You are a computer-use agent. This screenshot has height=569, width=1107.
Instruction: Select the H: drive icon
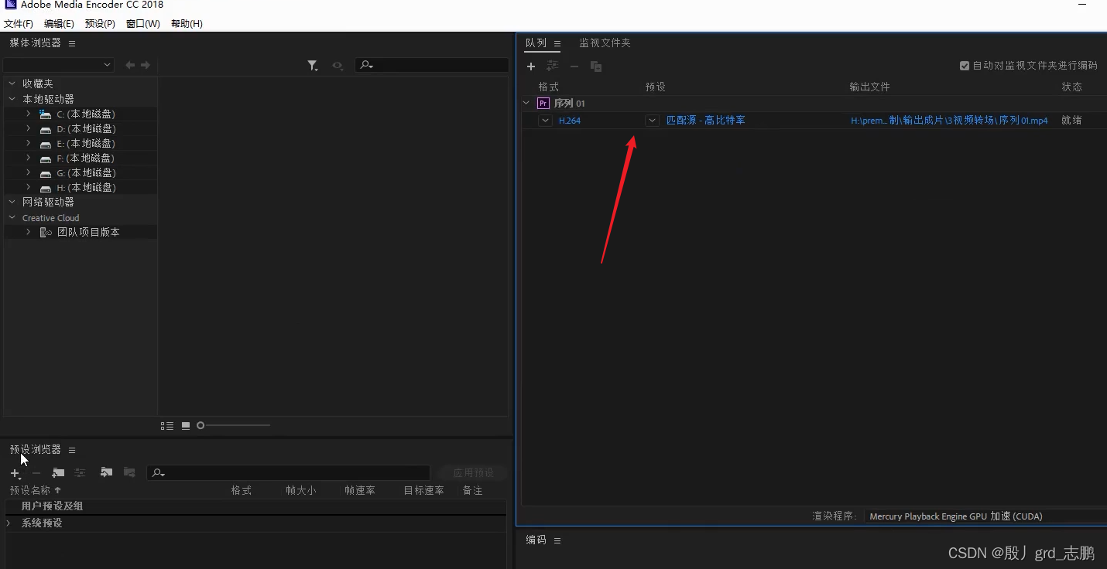click(x=46, y=188)
